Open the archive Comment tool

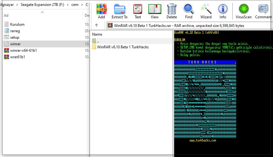(263, 11)
